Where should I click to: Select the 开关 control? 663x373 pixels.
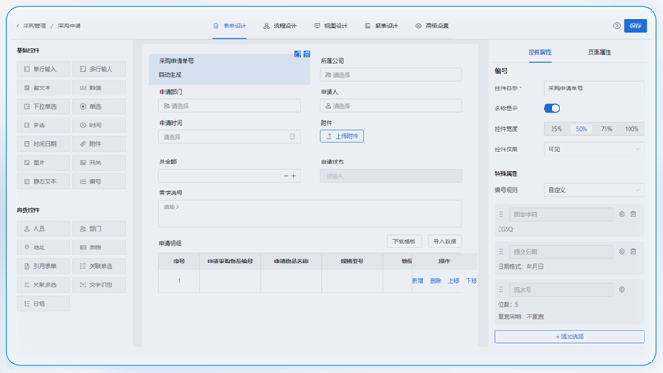point(99,163)
